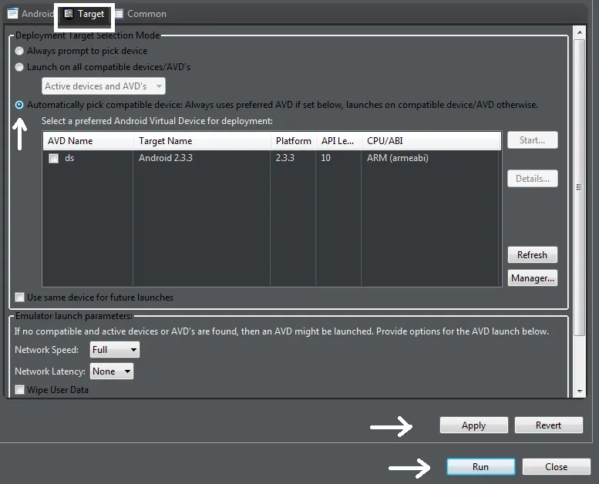Sort by Target Name column header
The image size is (599, 484).
pos(202,141)
